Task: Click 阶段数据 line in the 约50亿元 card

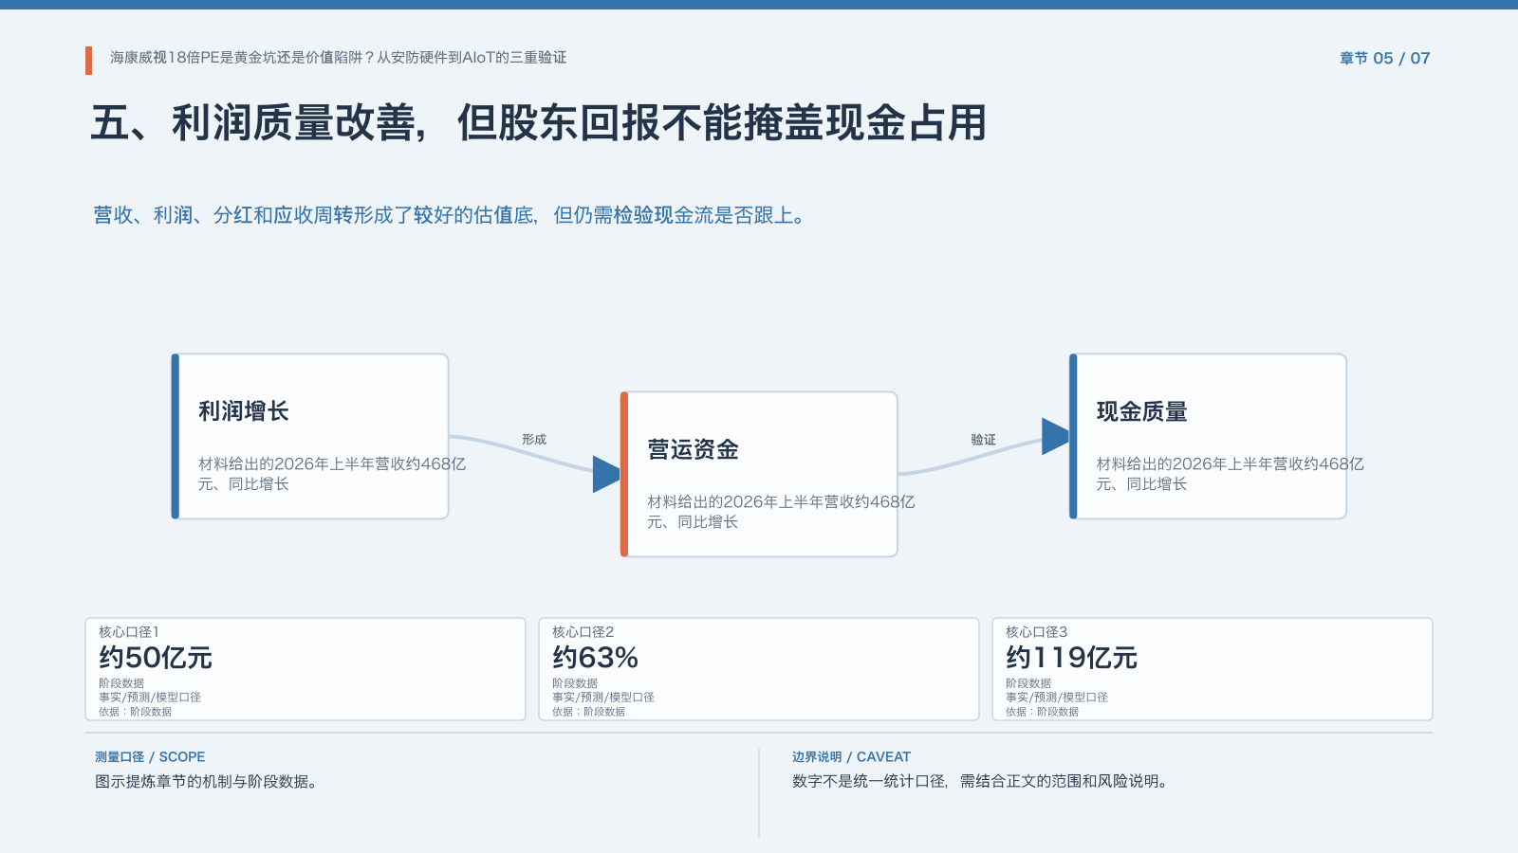Action: (121, 683)
